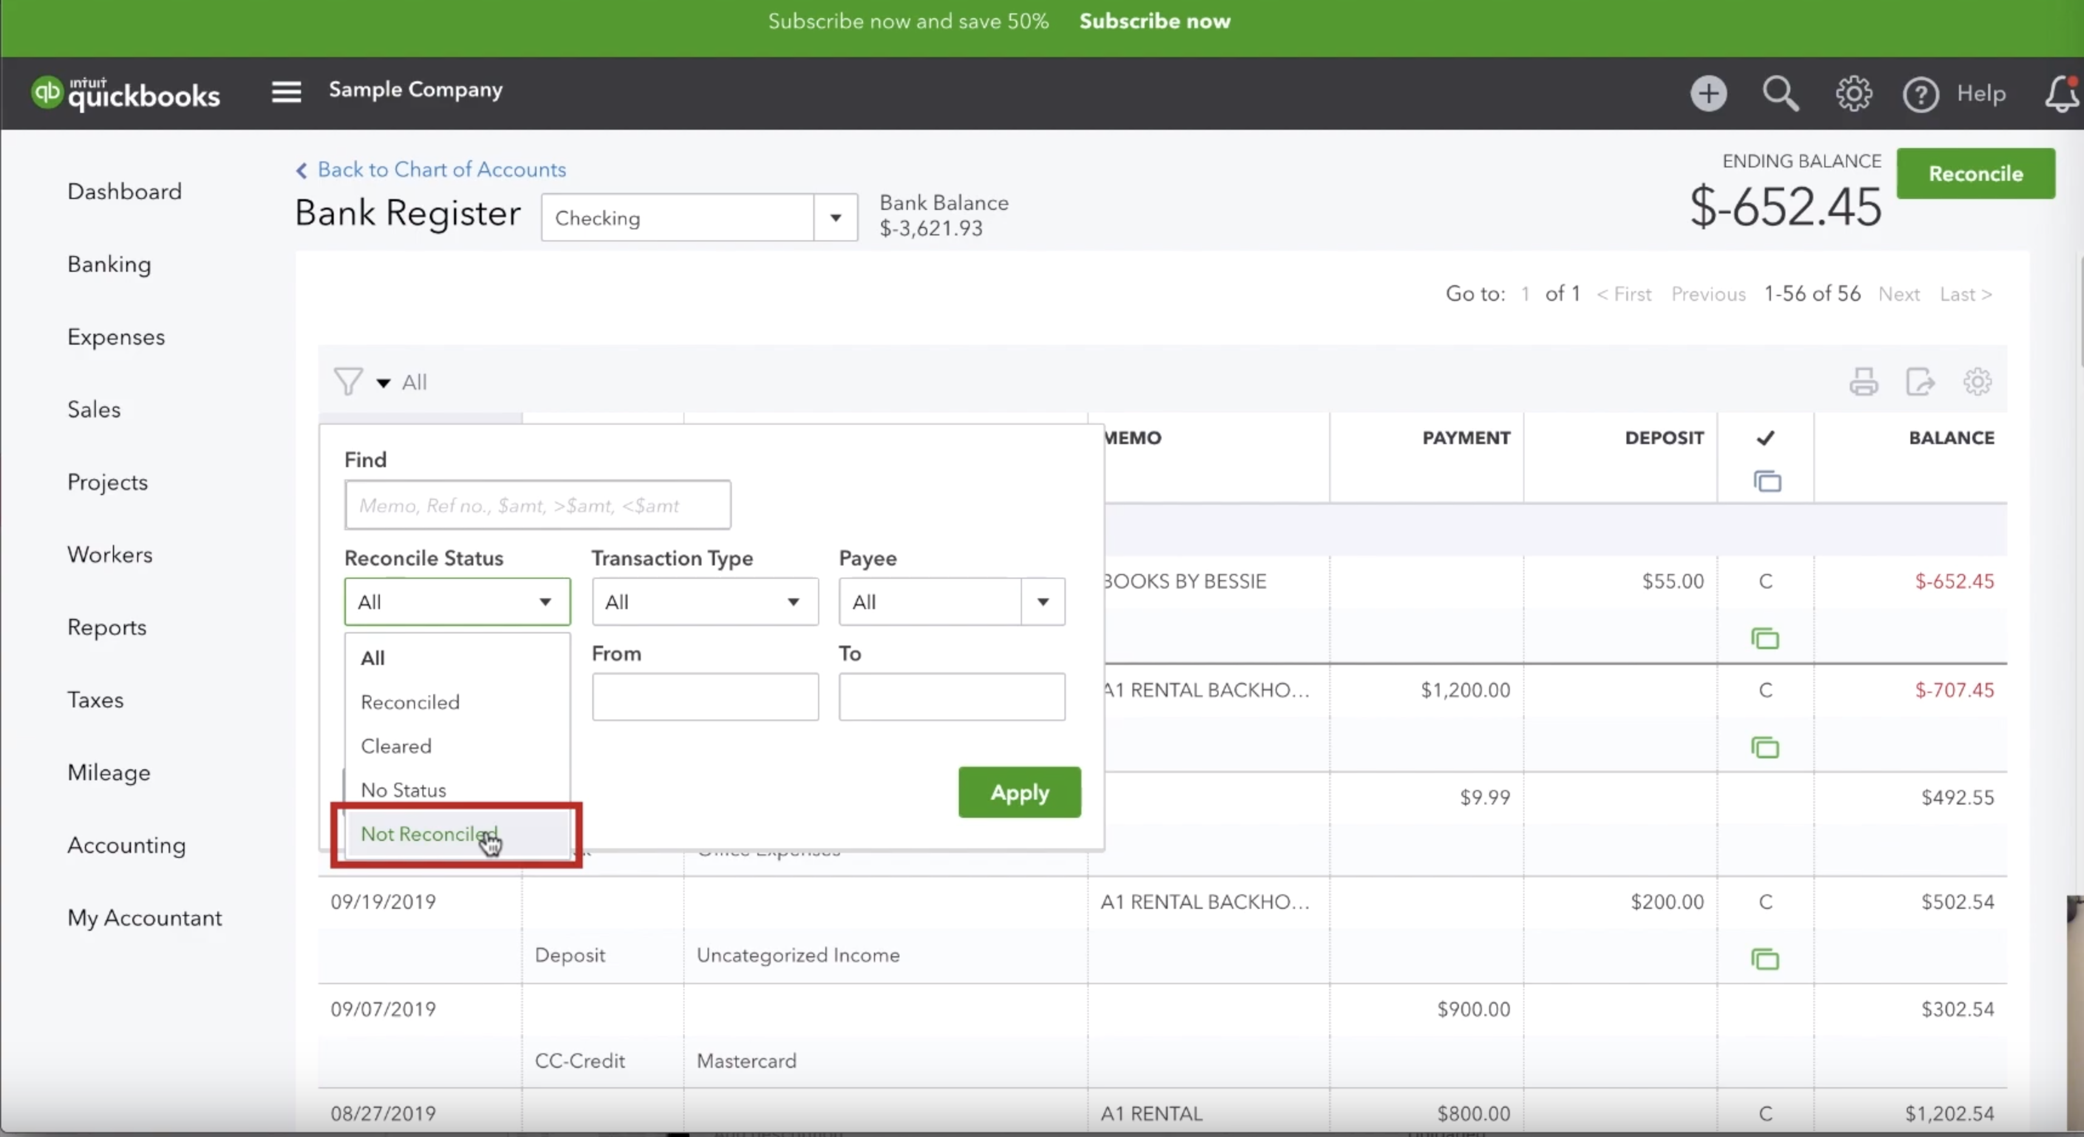Click the attachment icon in column header
Screen dimensions: 2084x1137
[1767, 482]
